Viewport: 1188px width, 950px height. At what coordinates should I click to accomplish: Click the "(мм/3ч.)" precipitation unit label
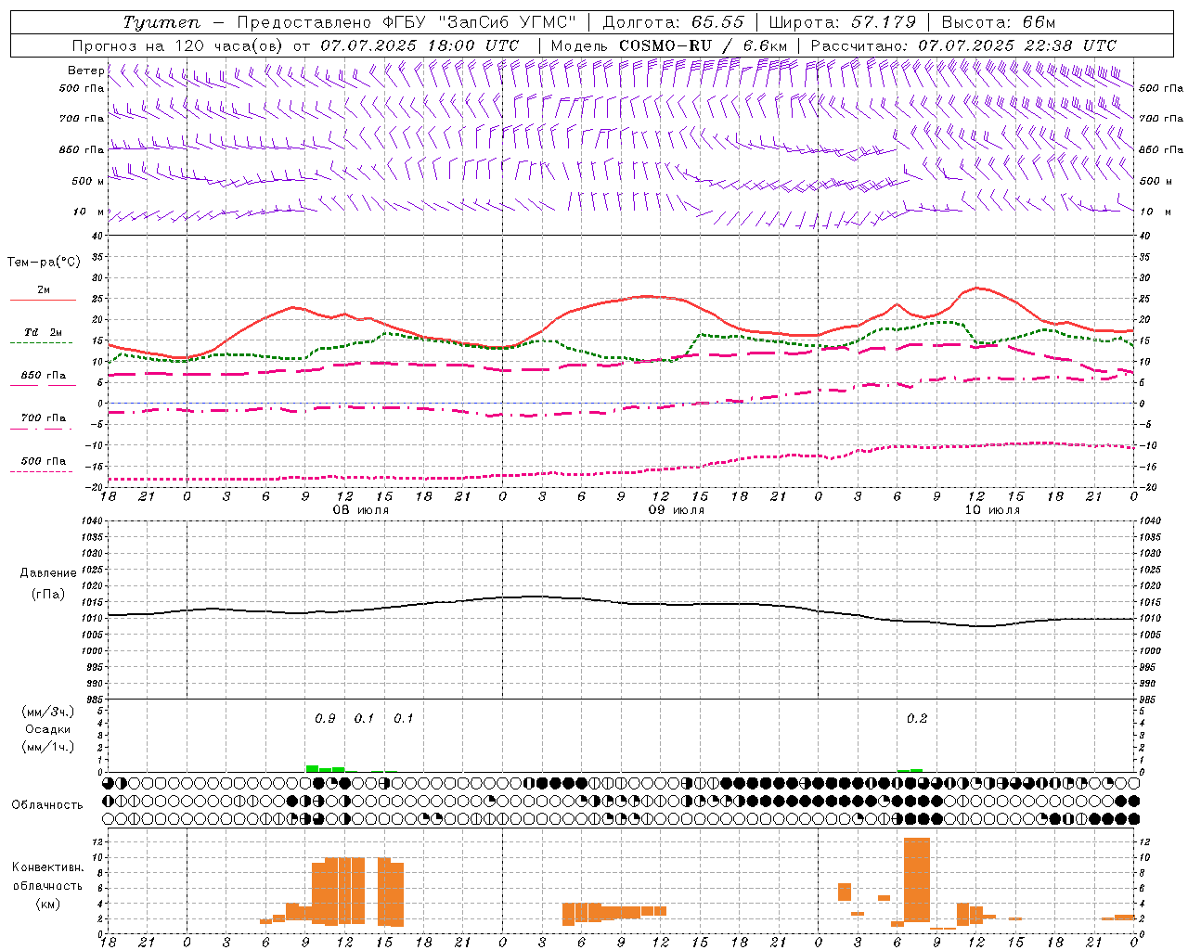click(48, 712)
